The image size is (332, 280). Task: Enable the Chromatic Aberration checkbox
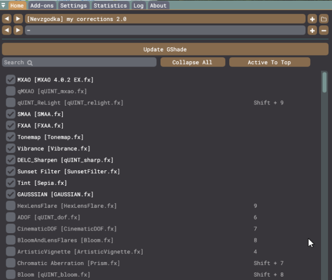click(10, 263)
